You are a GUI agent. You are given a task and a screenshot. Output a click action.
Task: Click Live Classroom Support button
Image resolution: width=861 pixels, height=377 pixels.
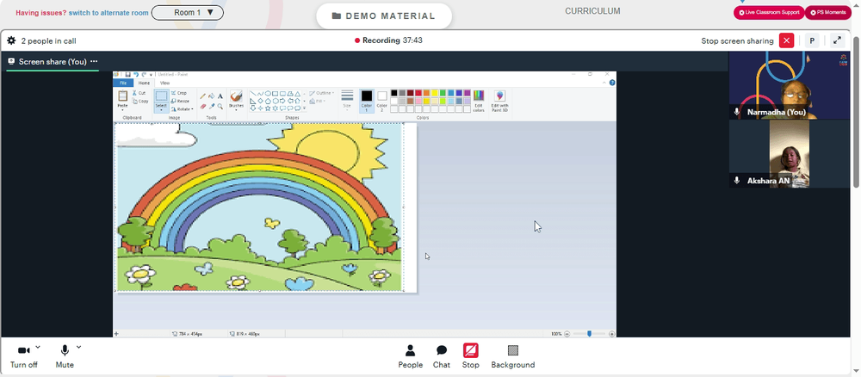point(769,12)
